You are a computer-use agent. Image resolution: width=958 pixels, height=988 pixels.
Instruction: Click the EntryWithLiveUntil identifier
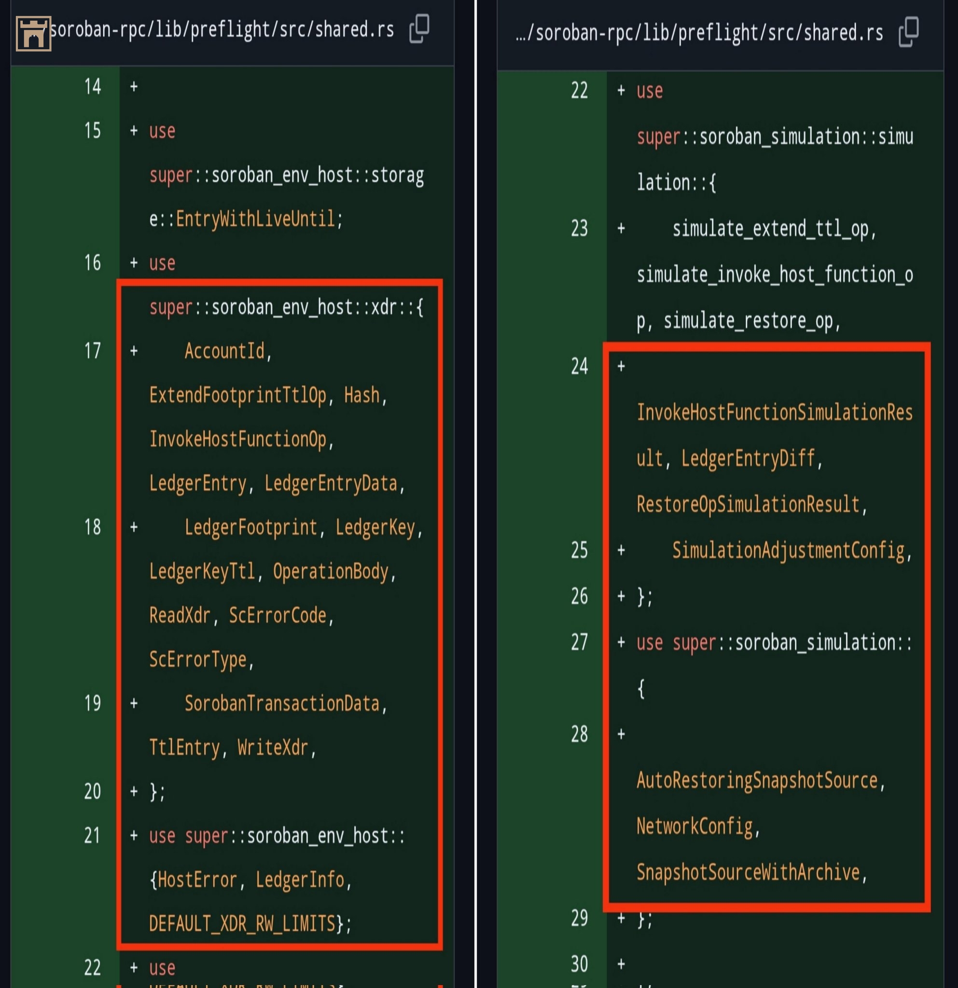255,220
